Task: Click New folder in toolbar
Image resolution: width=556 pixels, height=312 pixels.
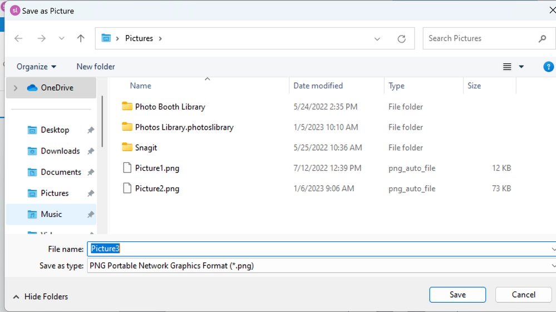Action: click(x=96, y=67)
